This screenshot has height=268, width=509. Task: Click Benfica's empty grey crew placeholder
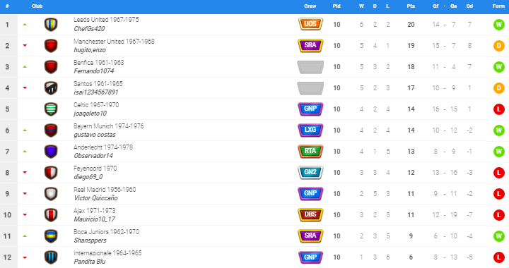(x=310, y=67)
